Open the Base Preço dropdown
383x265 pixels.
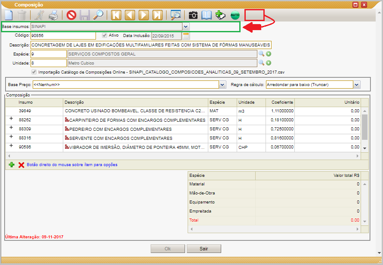(222, 85)
